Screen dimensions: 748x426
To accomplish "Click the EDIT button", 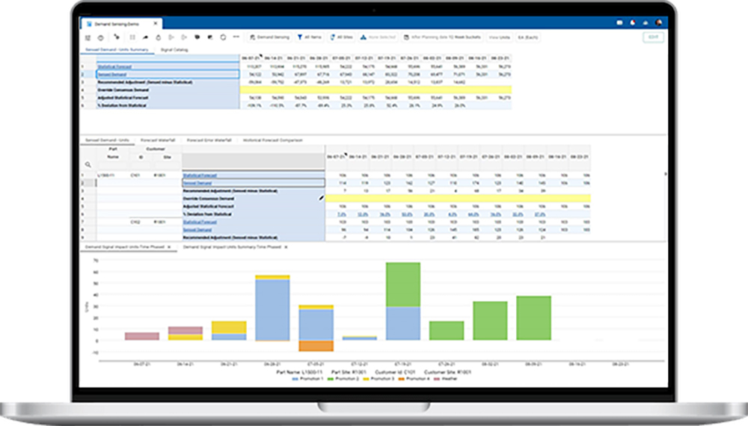I will pos(653,37).
